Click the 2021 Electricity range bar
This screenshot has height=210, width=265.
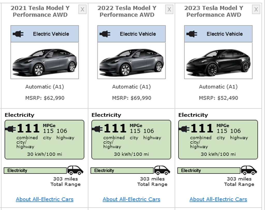point(35,171)
